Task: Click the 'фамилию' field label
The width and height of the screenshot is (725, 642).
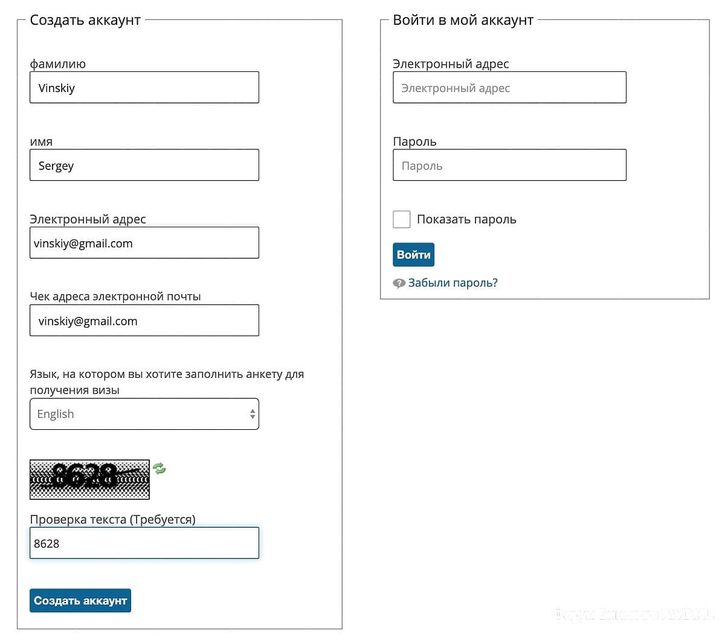Action: coord(58,64)
